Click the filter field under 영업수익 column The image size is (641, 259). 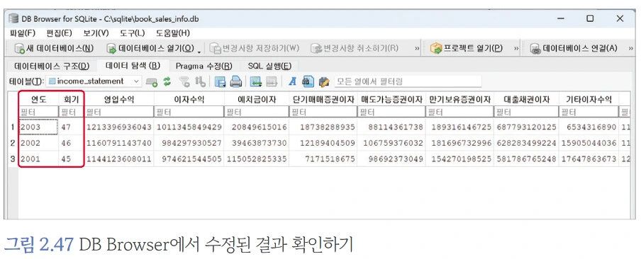pyautogui.click(x=118, y=111)
